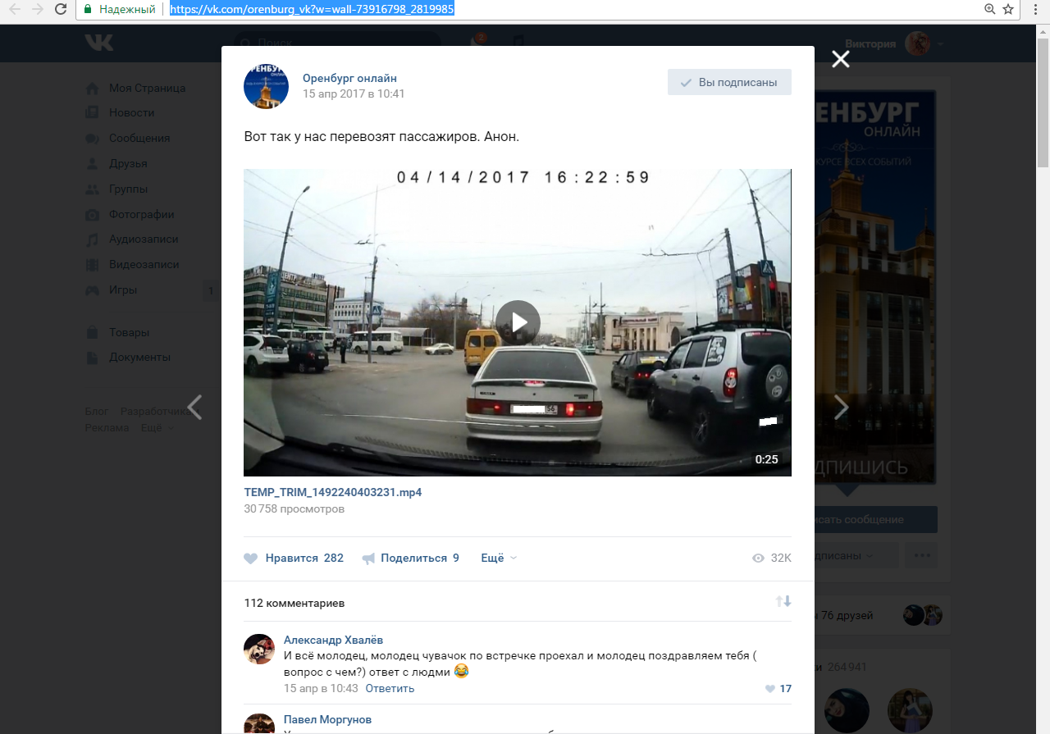Expand the Ещё dropdown under the post
This screenshot has width=1050, height=734.
coord(498,558)
